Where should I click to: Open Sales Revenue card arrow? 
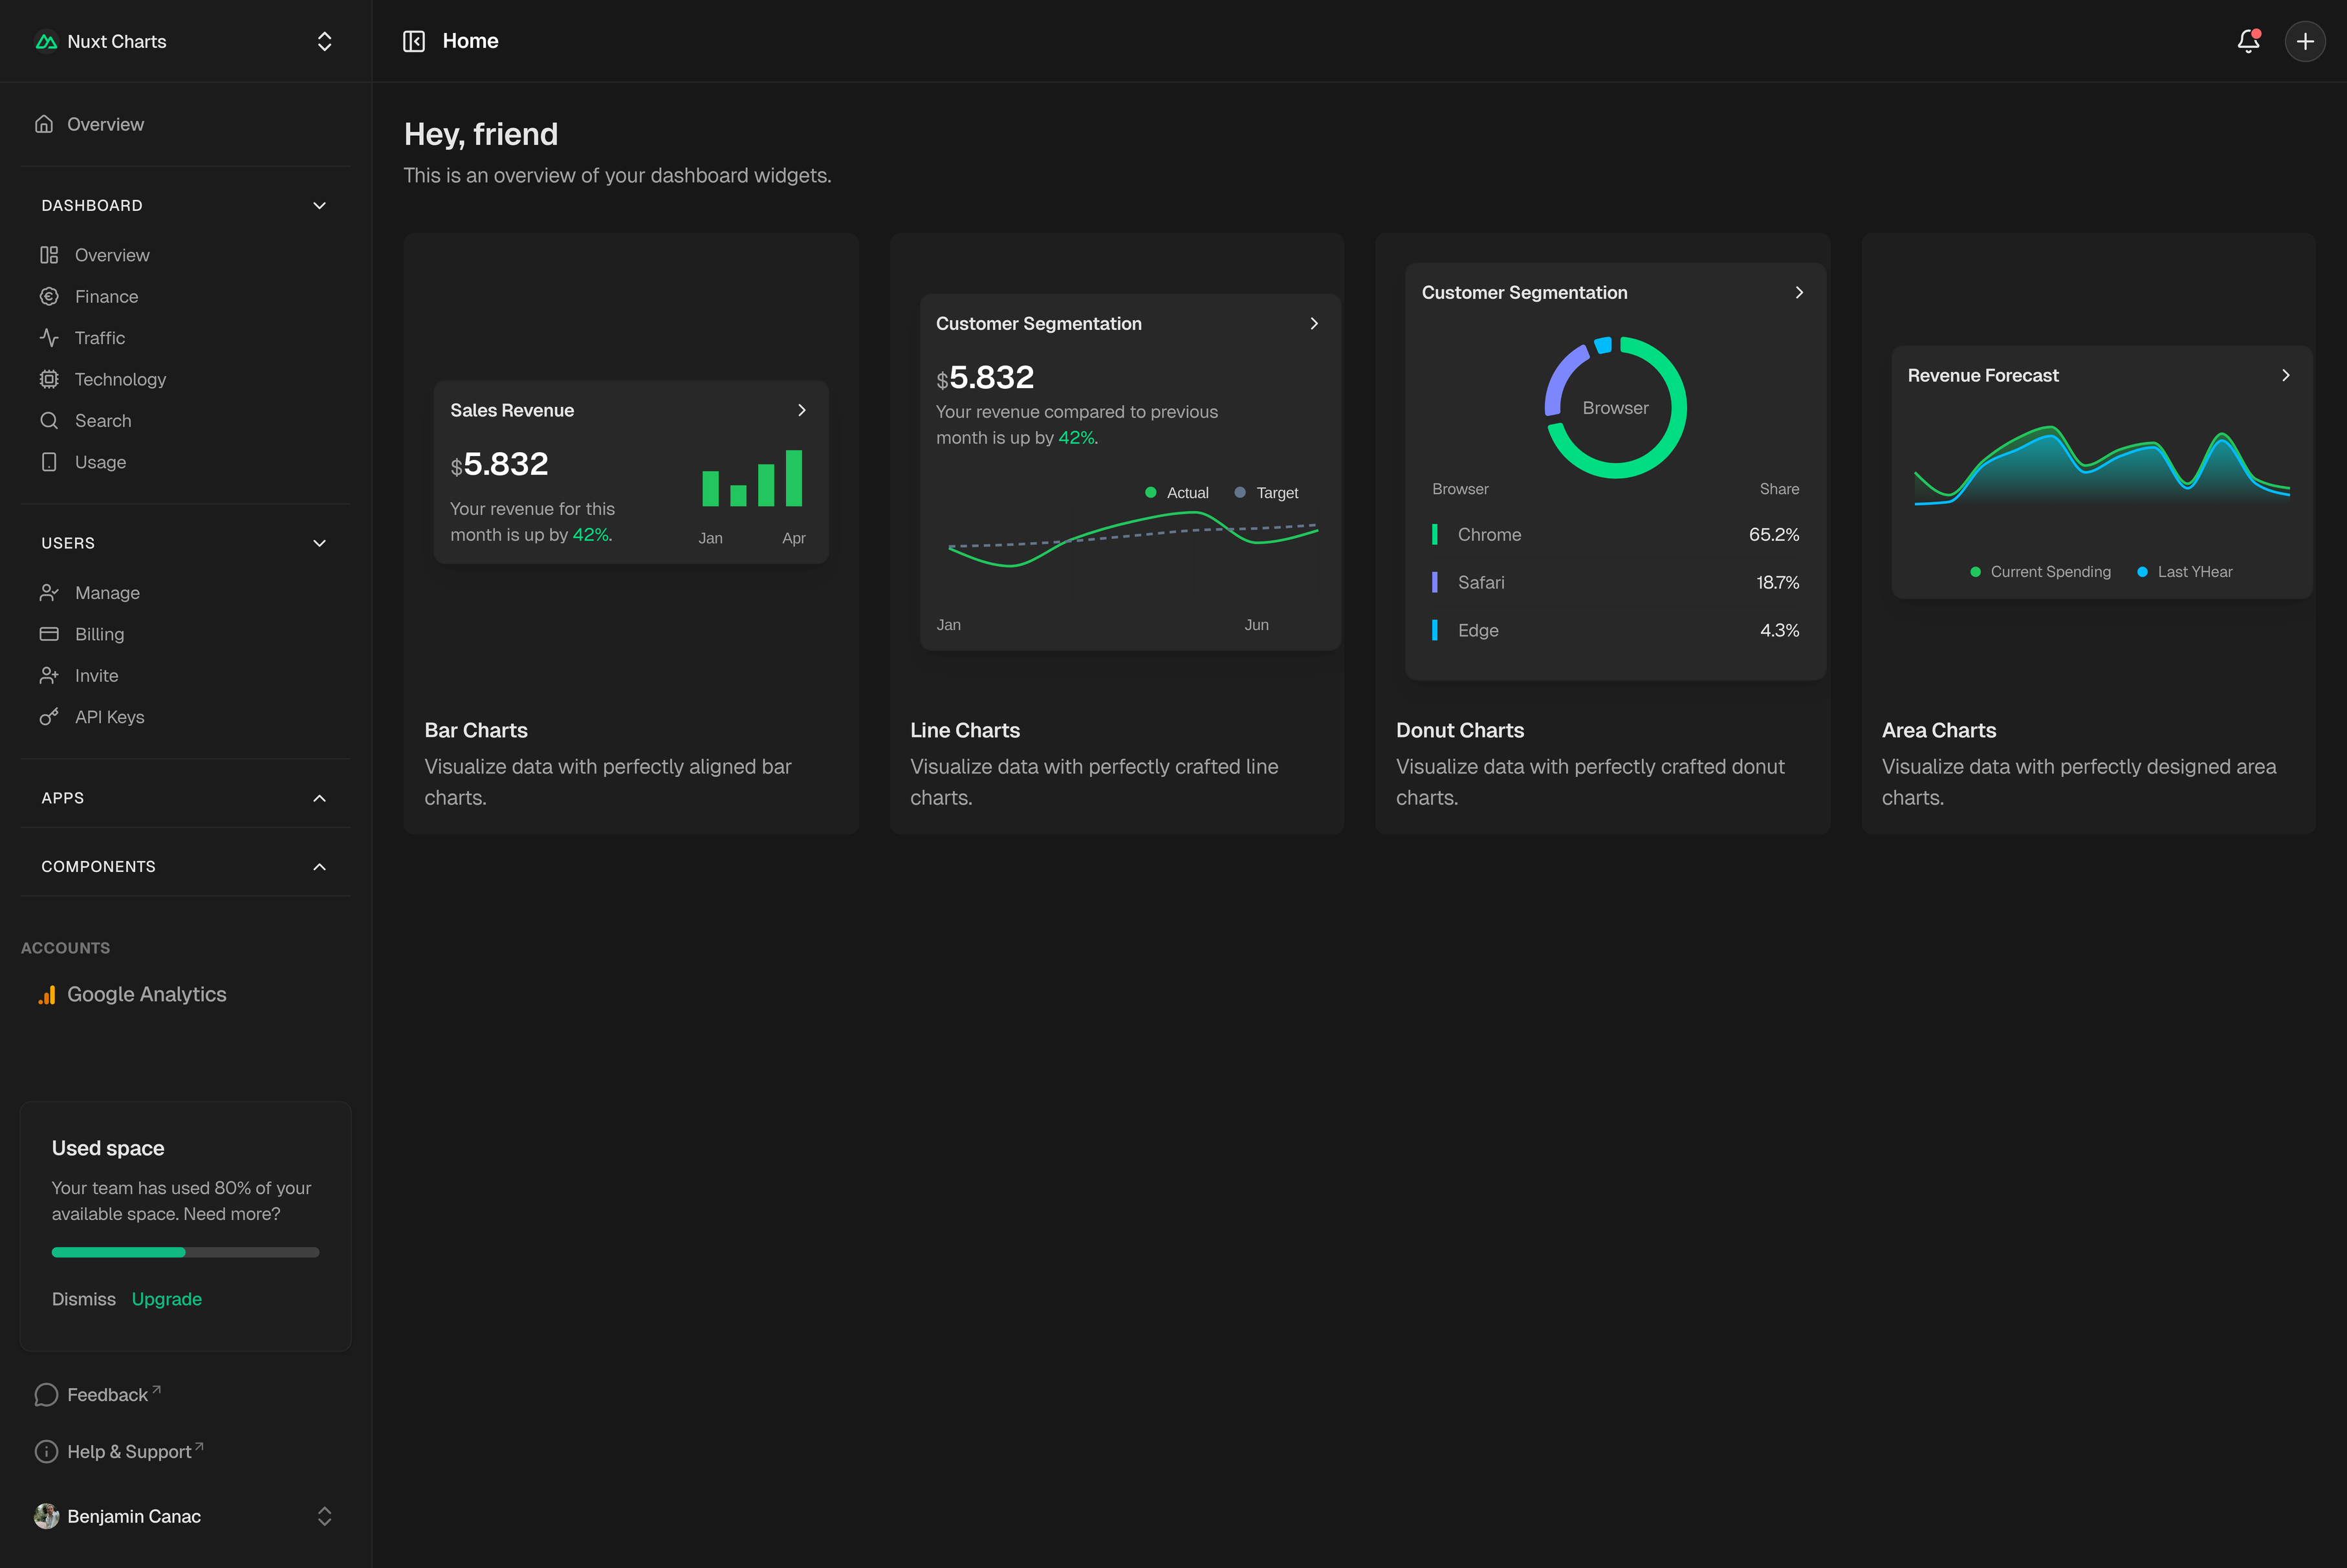click(801, 410)
